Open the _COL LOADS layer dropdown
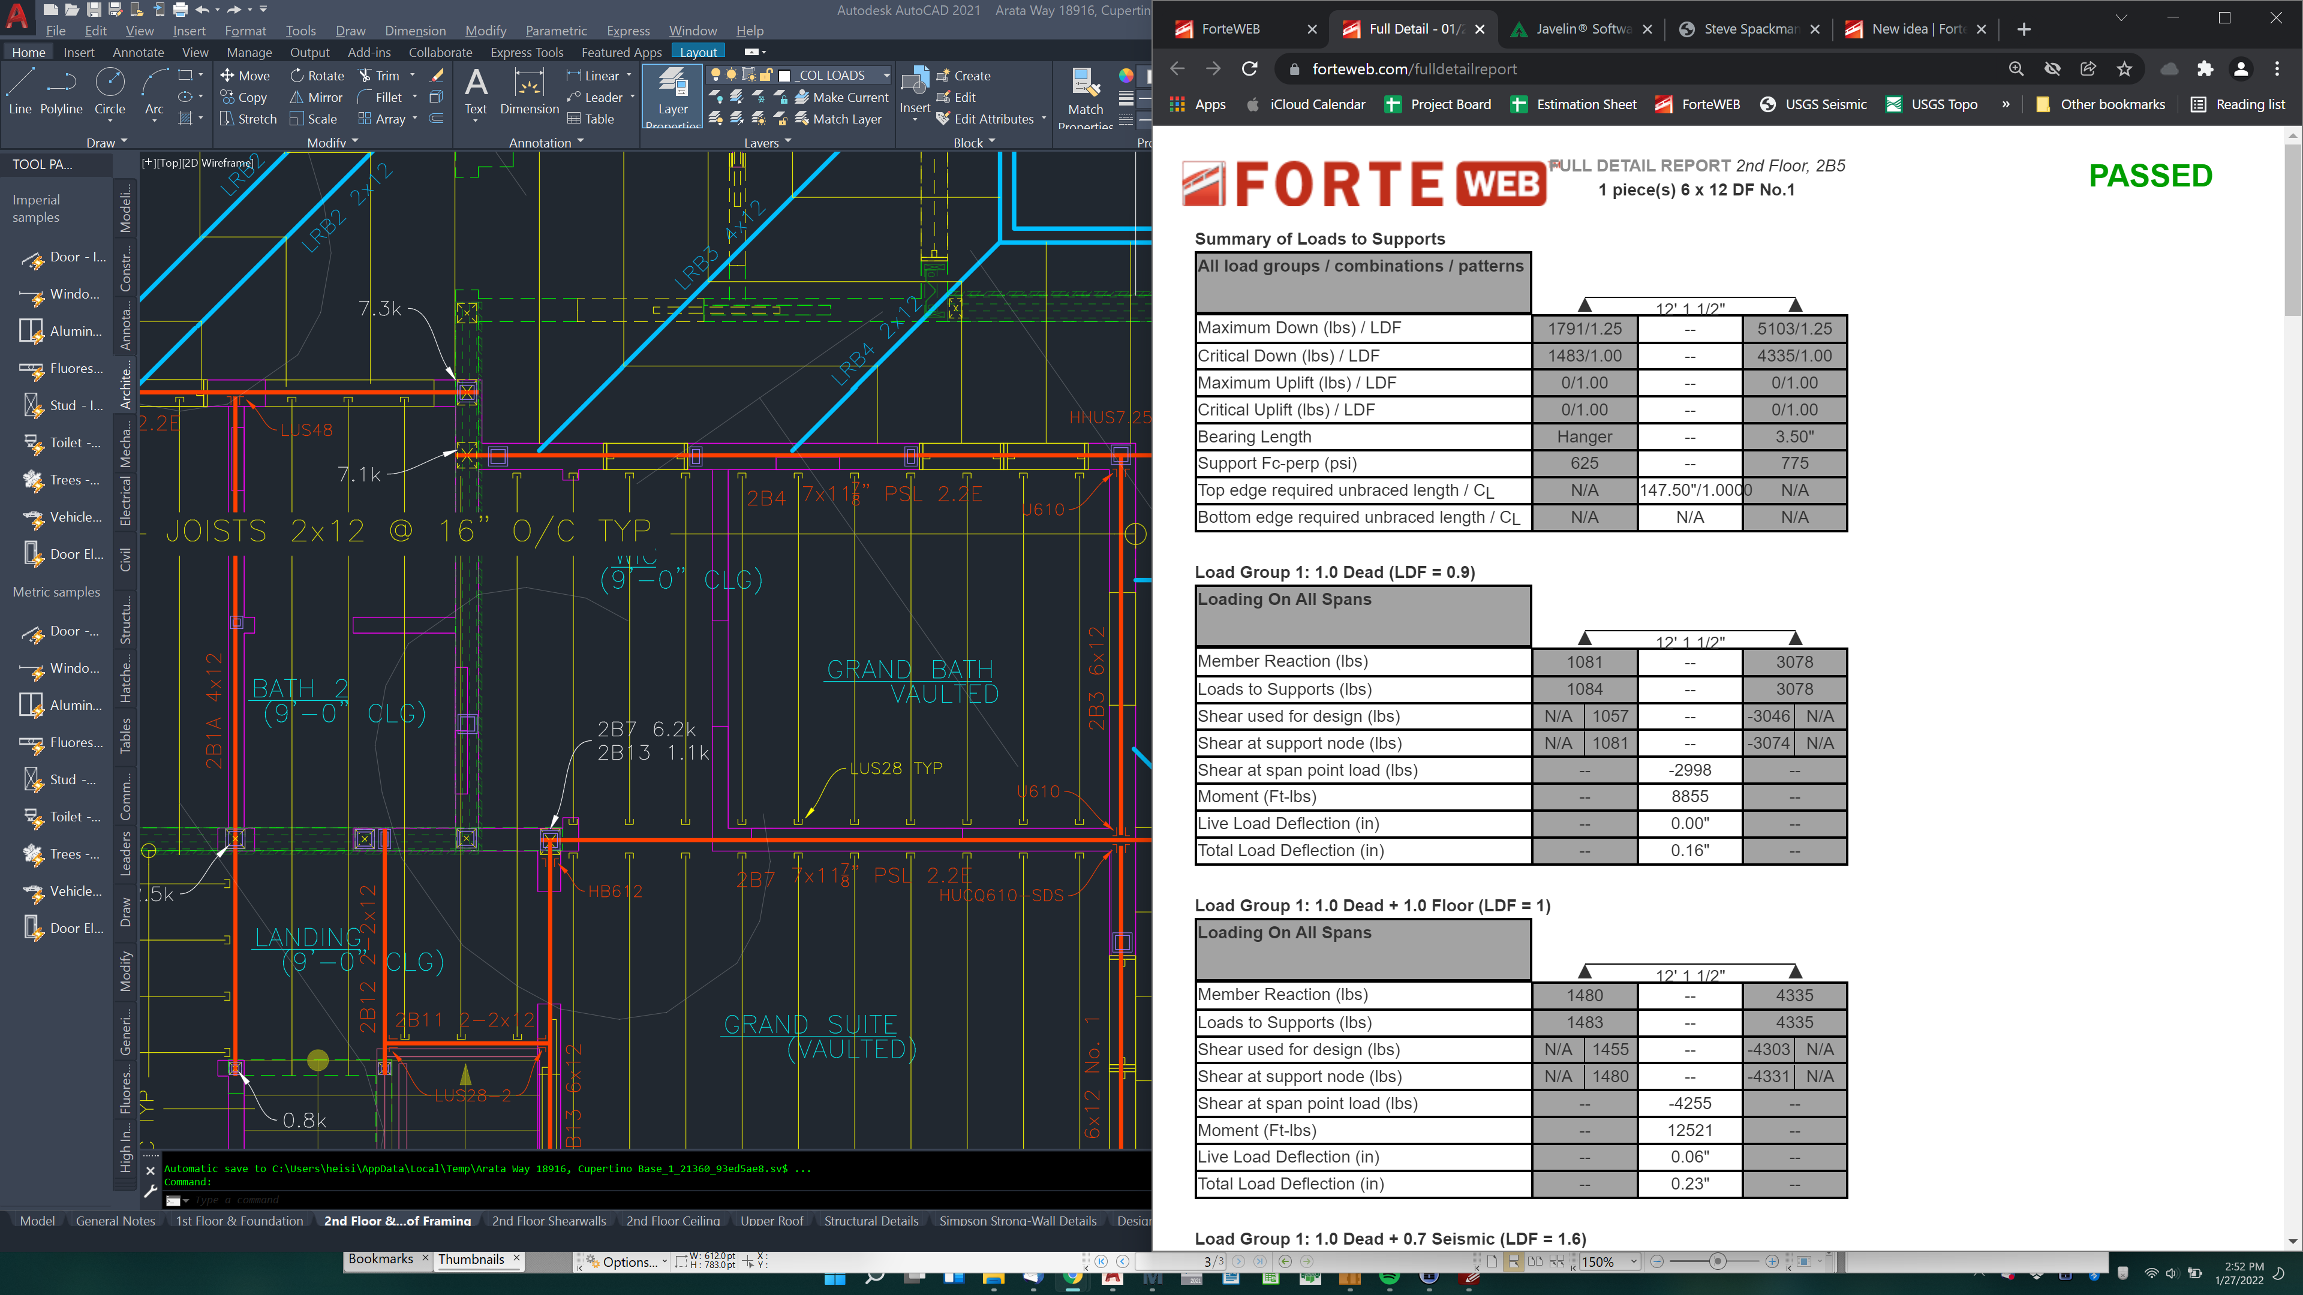This screenshot has width=2303, height=1295. pyautogui.click(x=886, y=76)
